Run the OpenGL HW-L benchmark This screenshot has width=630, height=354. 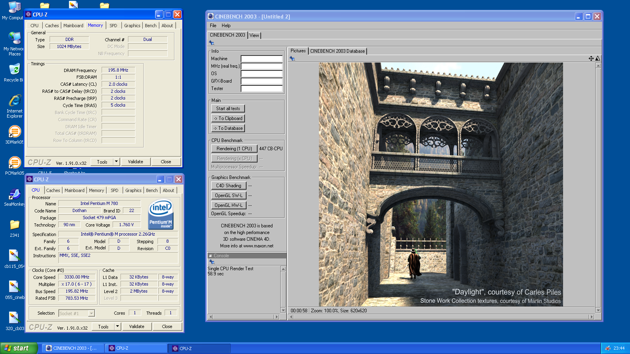point(229,205)
